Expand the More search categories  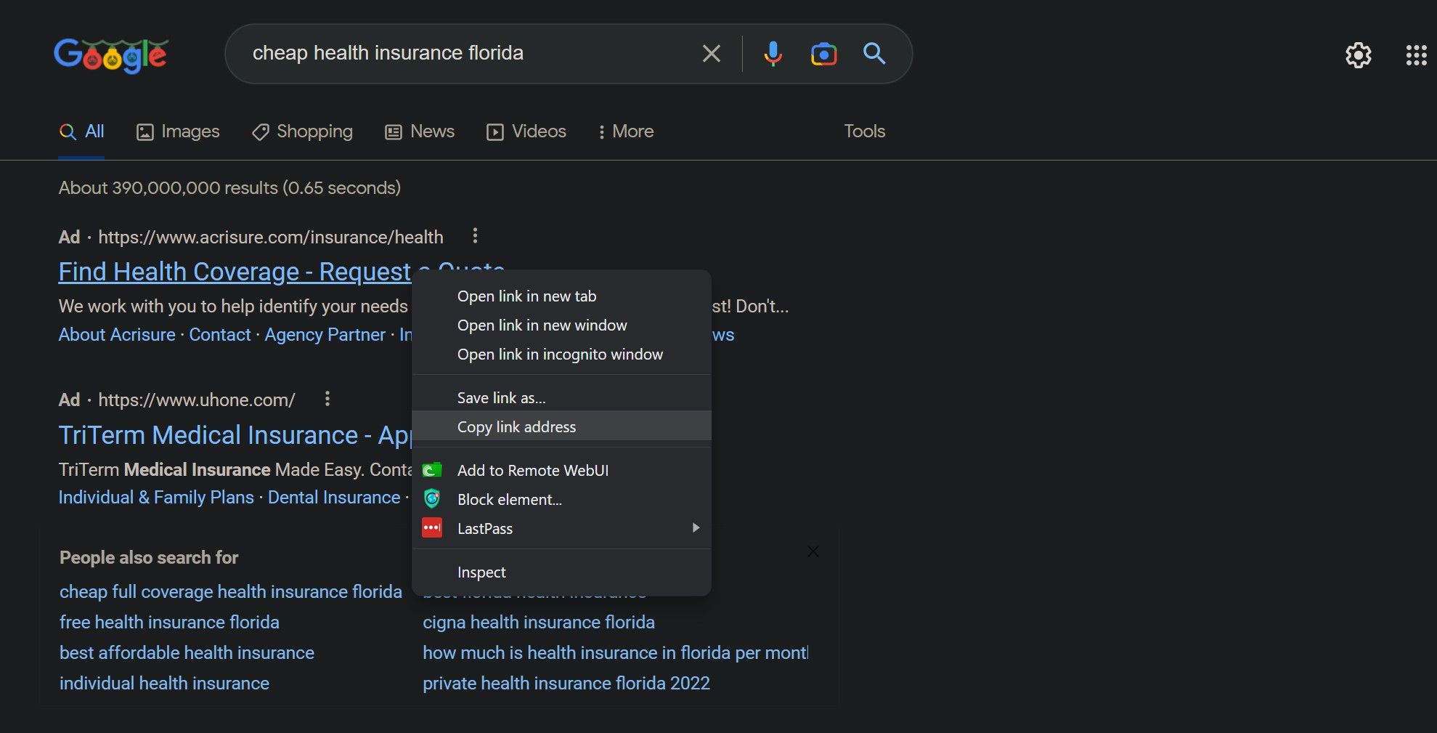point(625,131)
